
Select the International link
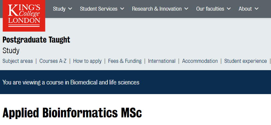coord(162,61)
